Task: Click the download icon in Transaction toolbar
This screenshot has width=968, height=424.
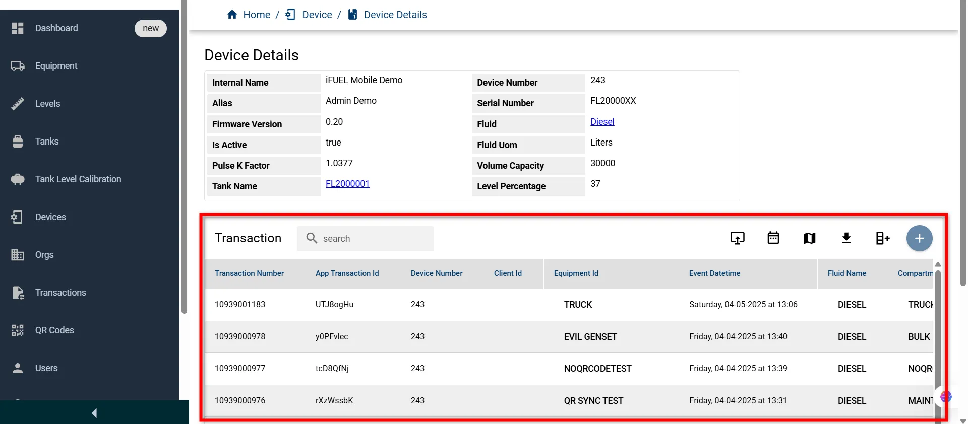Action: tap(846, 238)
